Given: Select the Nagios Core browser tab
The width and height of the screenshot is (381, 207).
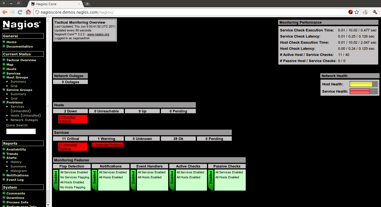Looking at the screenshot, I should click(x=56, y=4).
